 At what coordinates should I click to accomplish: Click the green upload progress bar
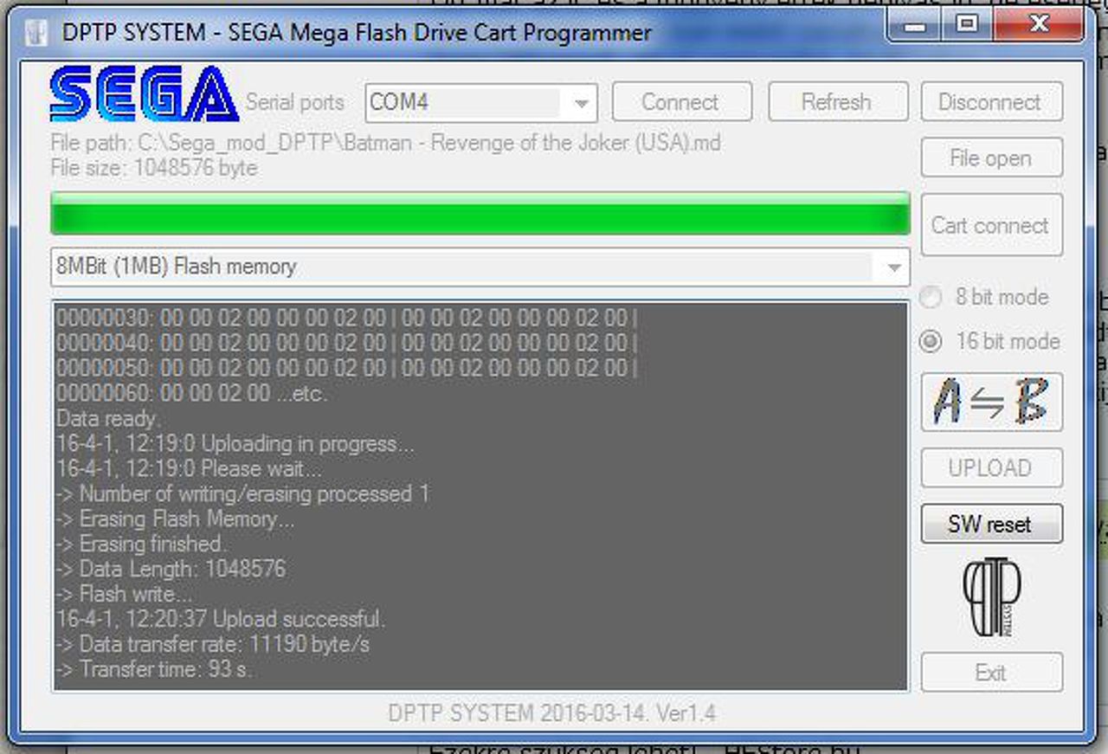pos(480,214)
